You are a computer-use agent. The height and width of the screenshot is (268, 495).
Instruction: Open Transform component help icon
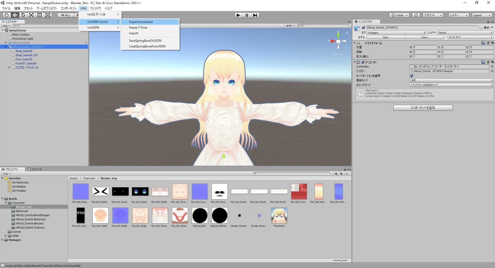(483, 43)
